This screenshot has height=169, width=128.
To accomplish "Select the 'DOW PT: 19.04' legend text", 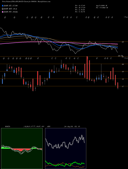I will click(x=10, y=12).
